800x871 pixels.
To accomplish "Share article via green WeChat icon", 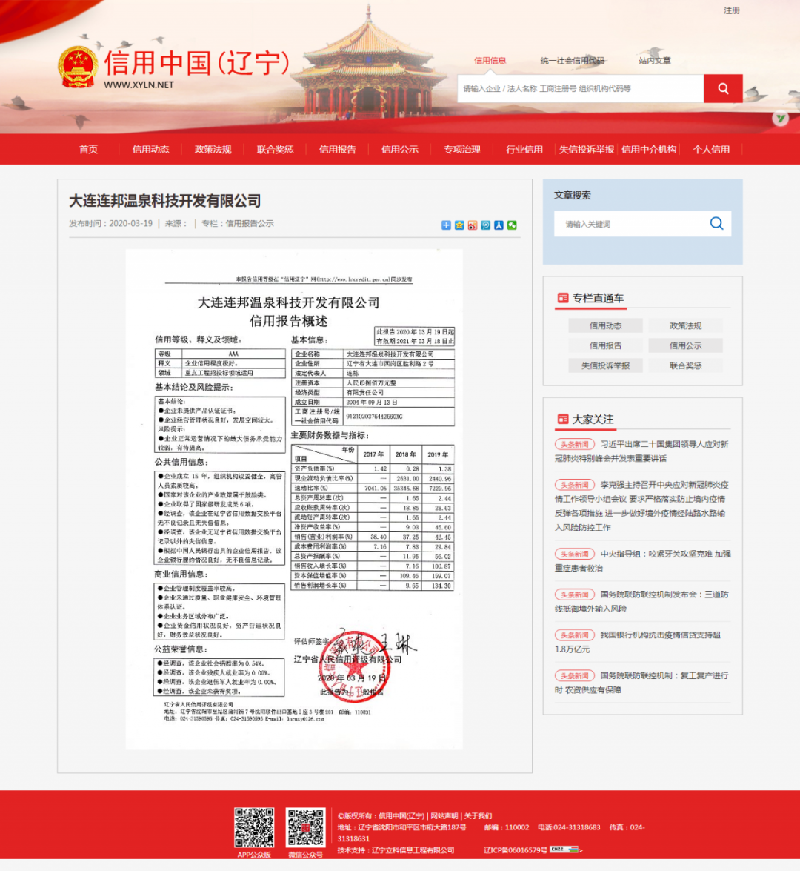I will pos(512,225).
